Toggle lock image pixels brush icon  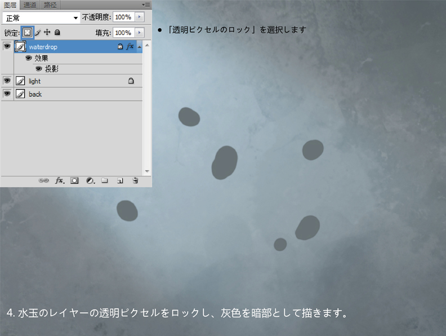point(38,33)
